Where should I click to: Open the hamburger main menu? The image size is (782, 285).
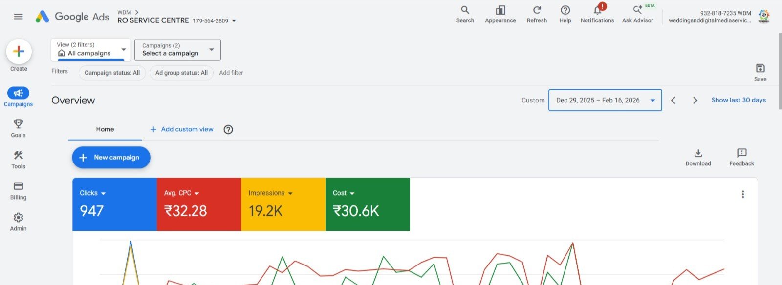click(19, 17)
